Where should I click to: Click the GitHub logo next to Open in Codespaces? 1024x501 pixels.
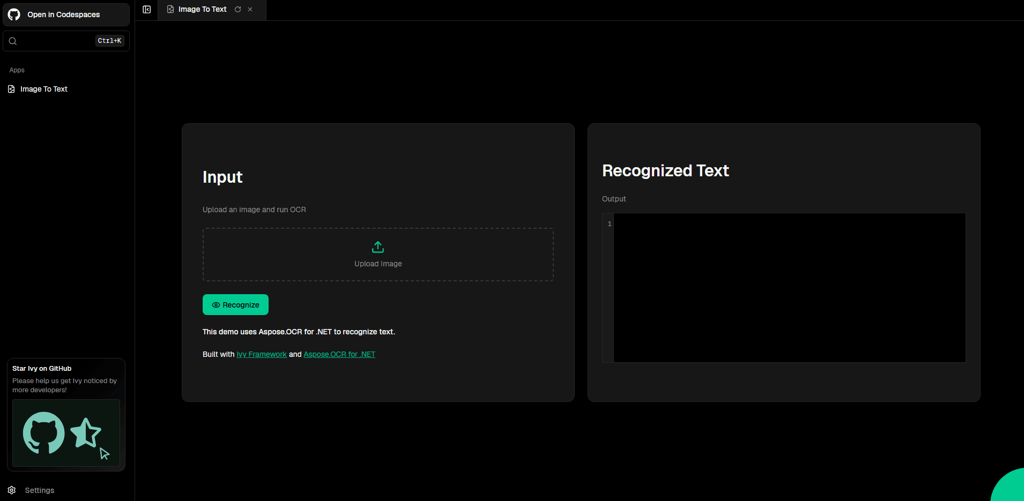pos(13,14)
